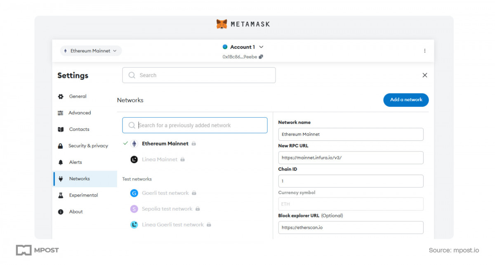Open the three-dot account options menu
This screenshot has height=265, width=495.
point(425,51)
